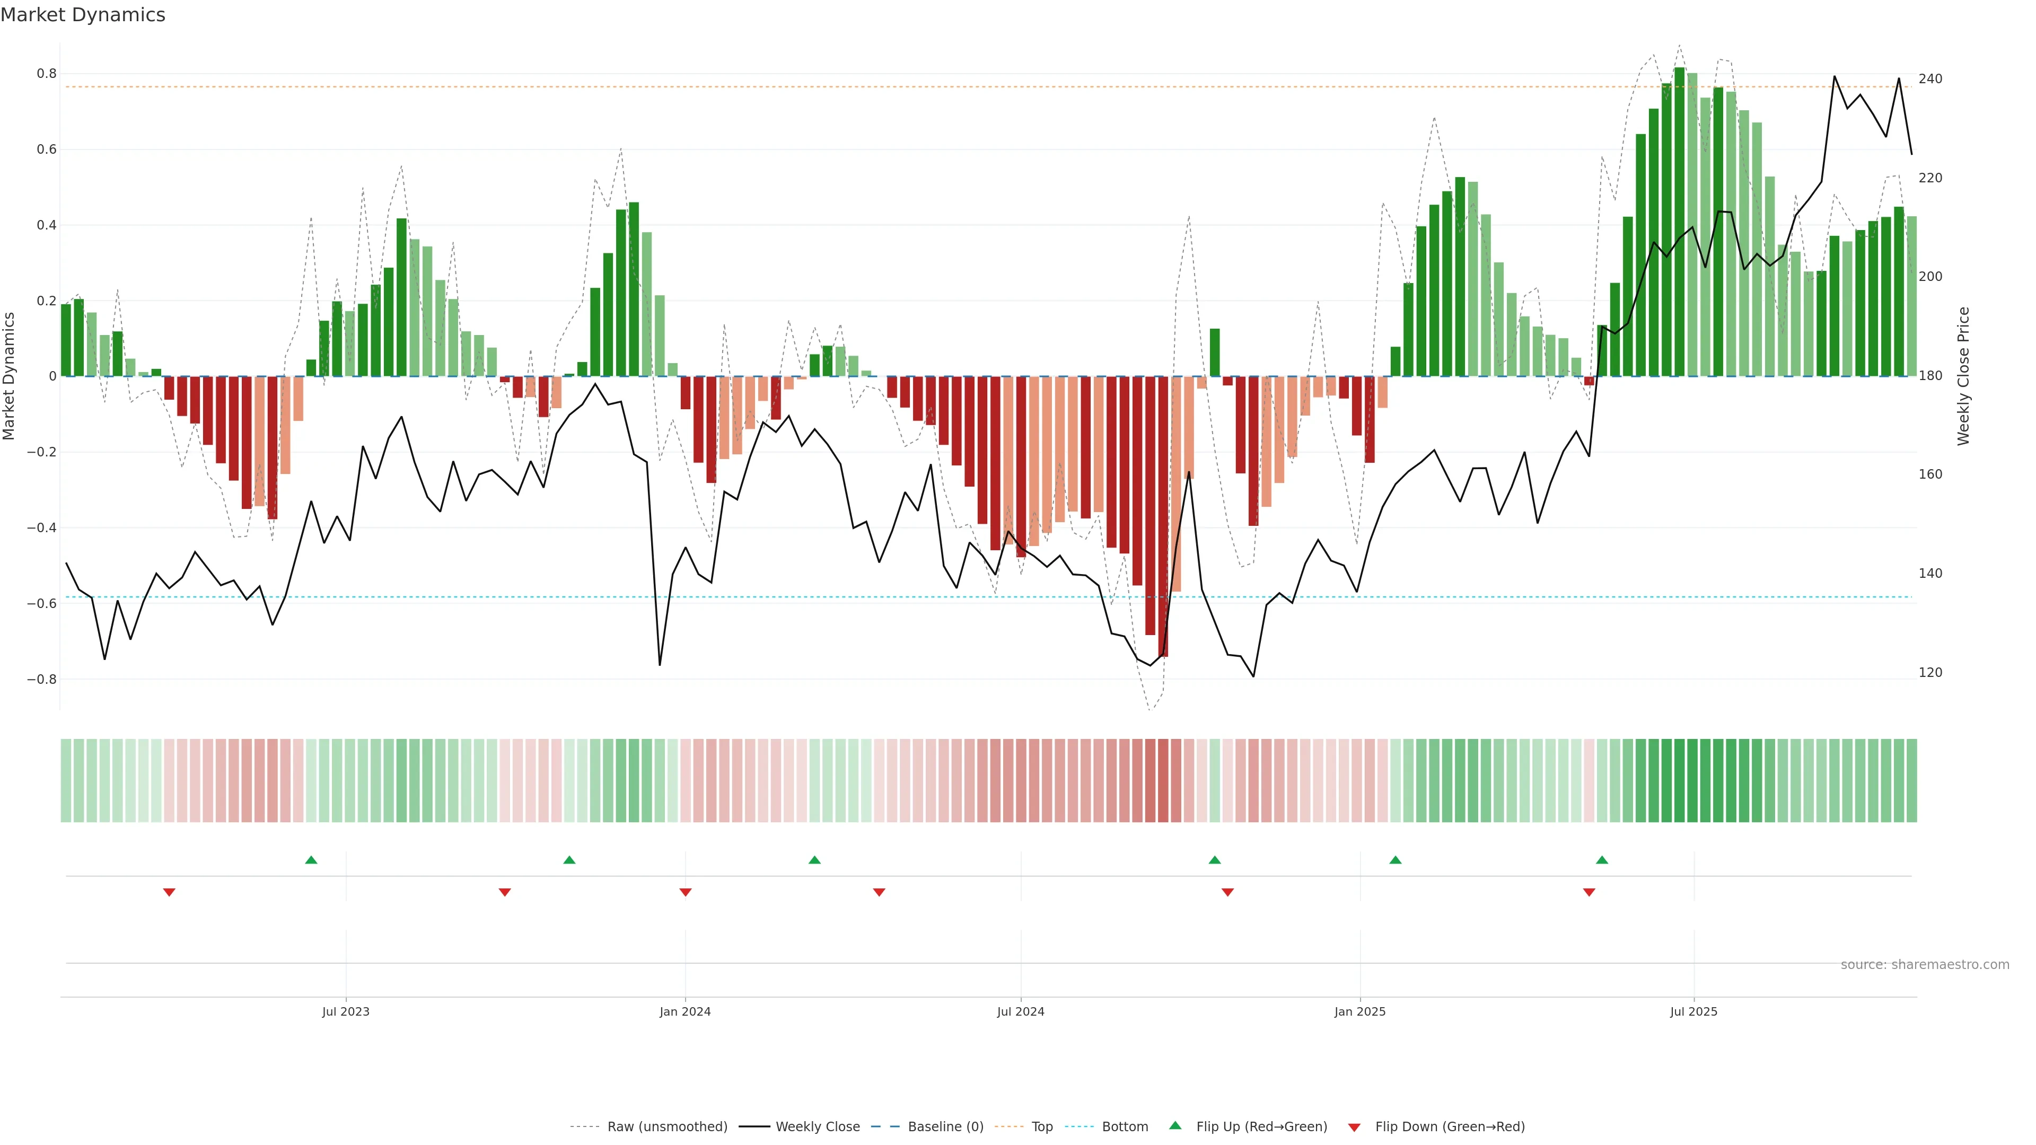Click the Market Dynamics chart title
The height and width of the screenshot is (1145, 2036).
(83, 15)
